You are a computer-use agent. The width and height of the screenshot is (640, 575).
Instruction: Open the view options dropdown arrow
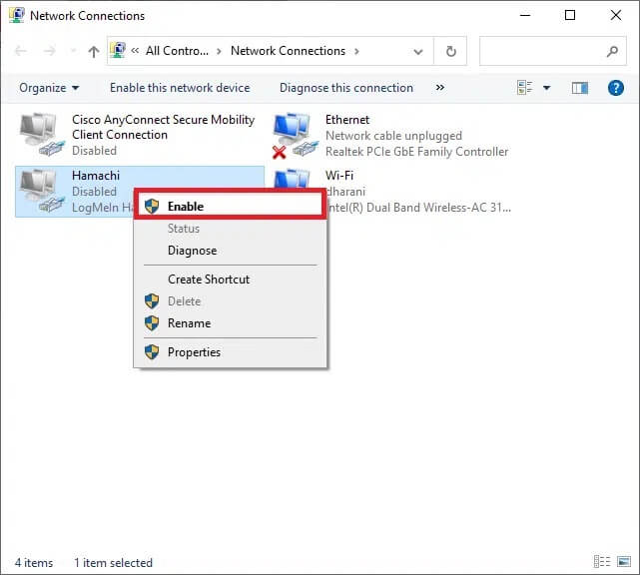tap(546, 88)
